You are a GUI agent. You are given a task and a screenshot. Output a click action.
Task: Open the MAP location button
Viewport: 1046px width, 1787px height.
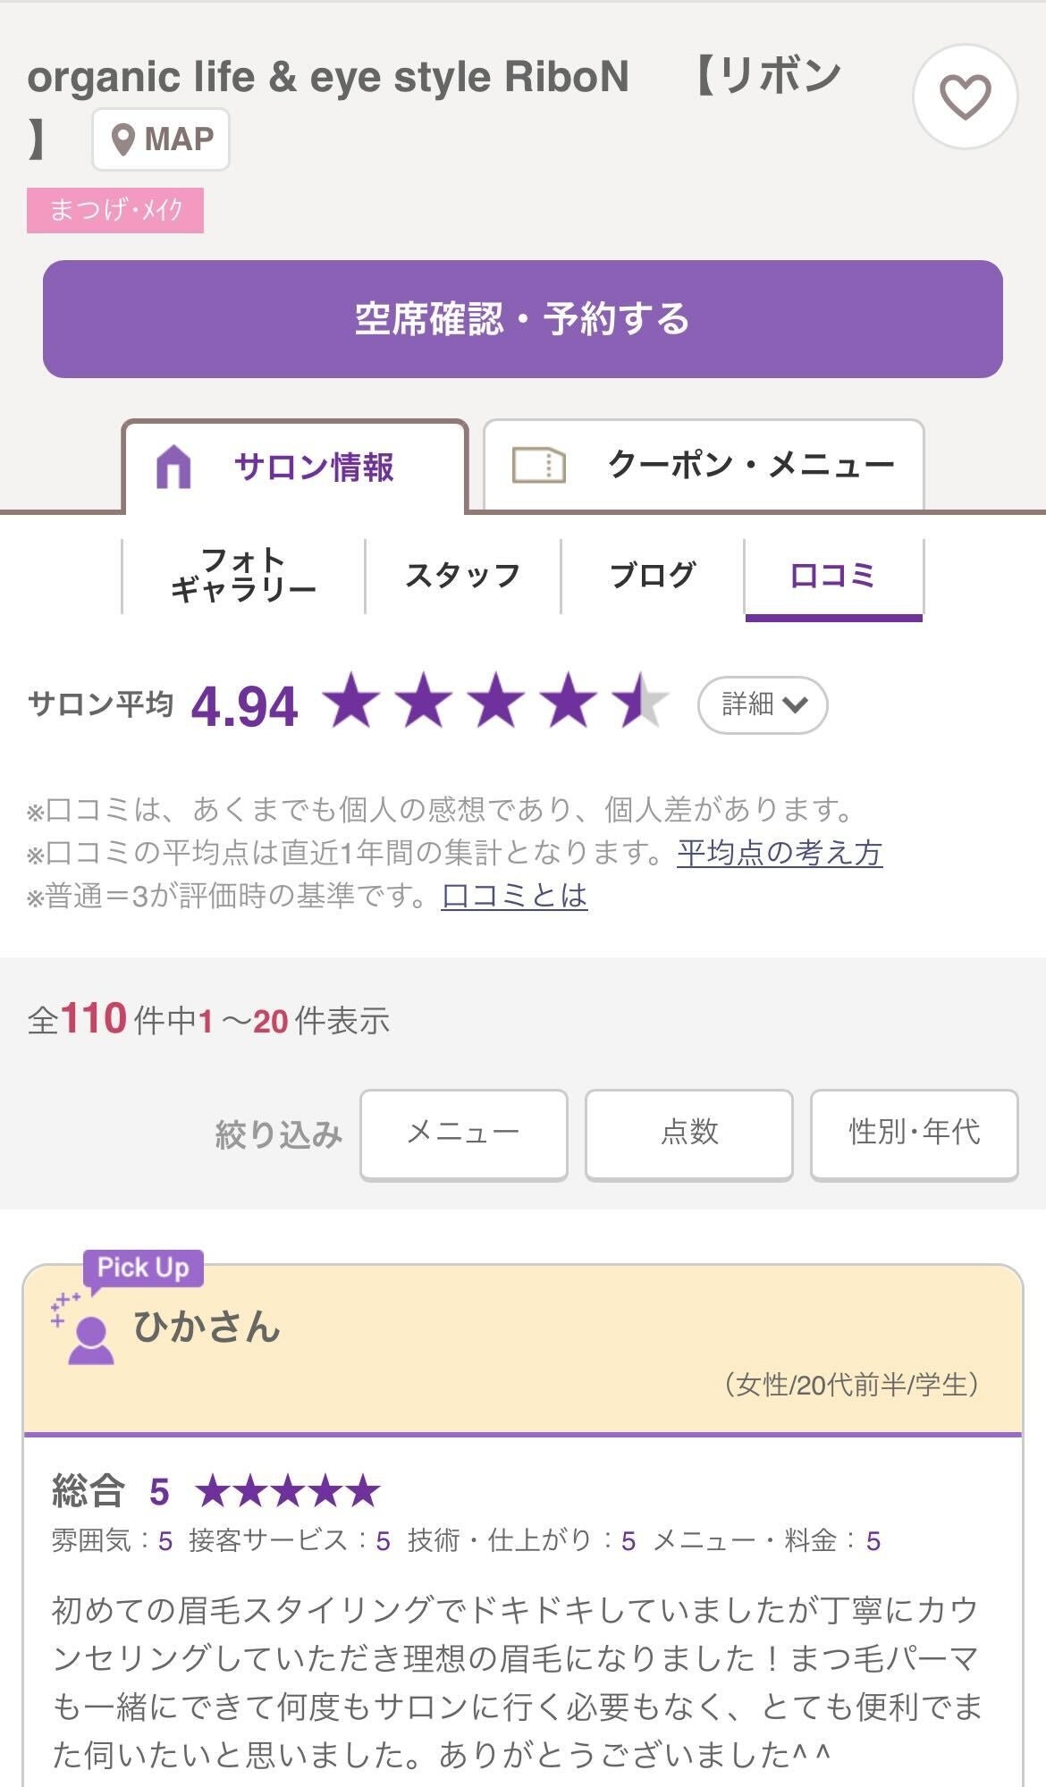click(x=161, y=139)
